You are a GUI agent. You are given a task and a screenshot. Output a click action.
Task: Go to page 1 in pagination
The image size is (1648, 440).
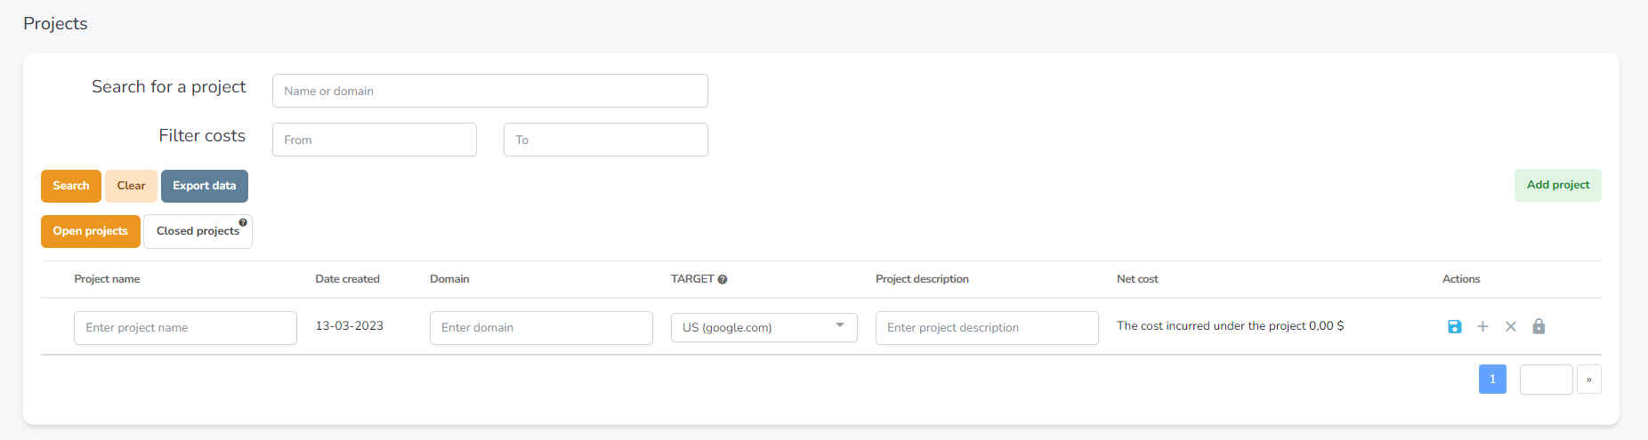tap(1492, 380)
